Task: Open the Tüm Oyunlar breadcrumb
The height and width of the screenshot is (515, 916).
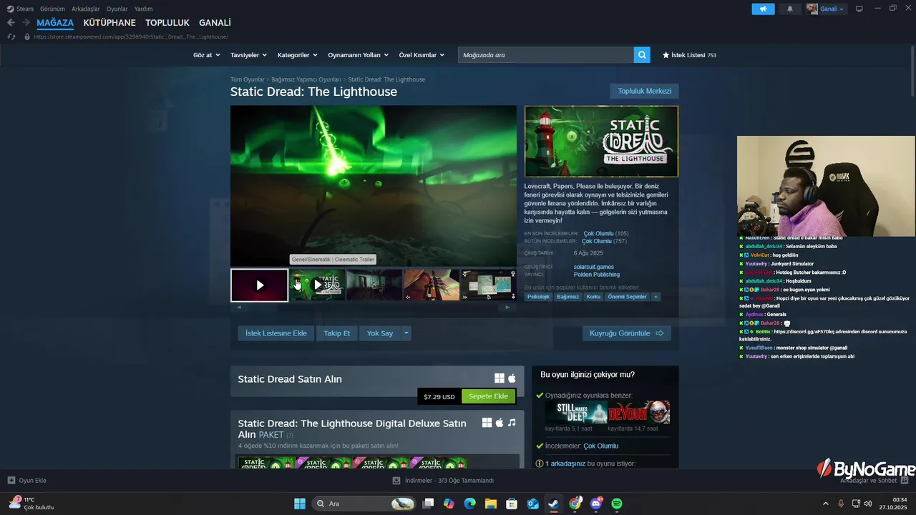Action: [247, 79]
